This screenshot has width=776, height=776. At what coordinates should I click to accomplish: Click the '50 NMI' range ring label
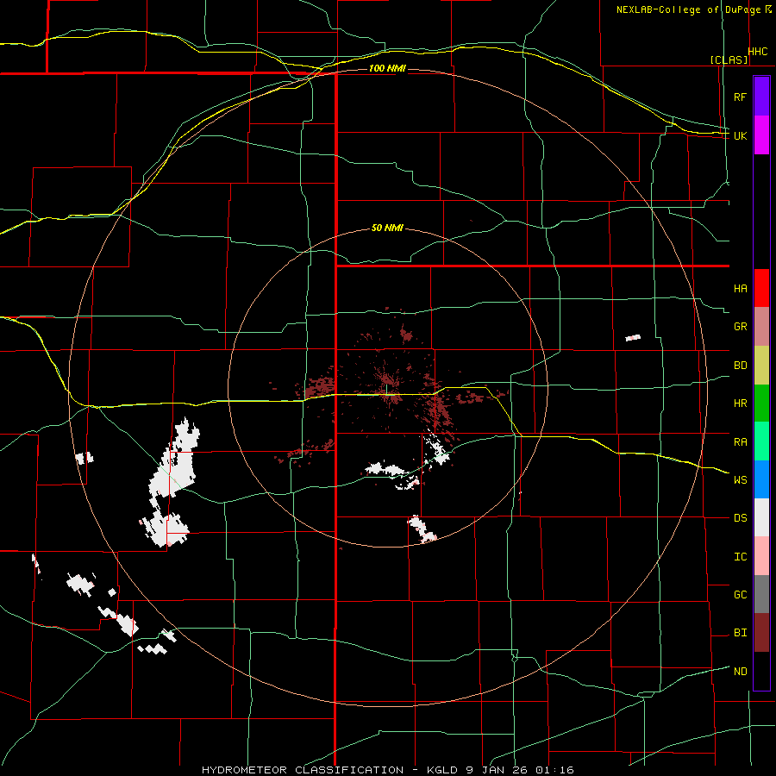387,228
